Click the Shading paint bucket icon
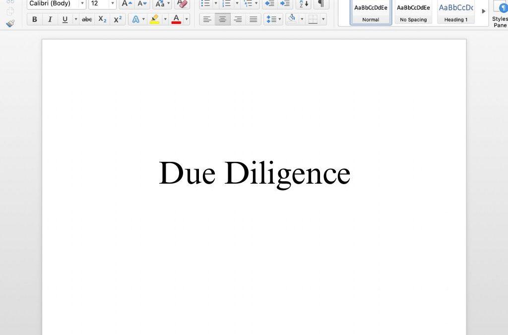 pos(292,19)
